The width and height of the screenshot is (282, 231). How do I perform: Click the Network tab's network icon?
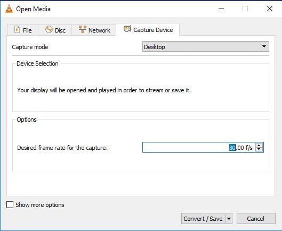click(83, 29)
